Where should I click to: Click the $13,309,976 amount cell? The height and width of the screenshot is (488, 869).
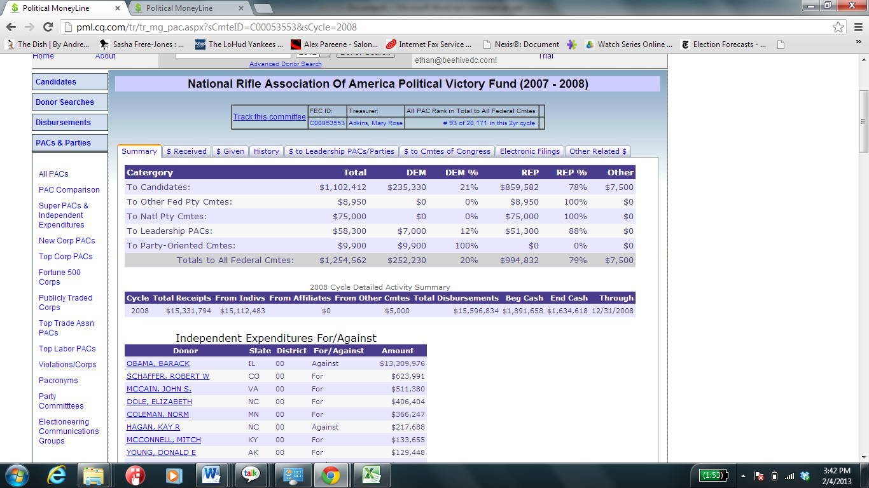402,363
